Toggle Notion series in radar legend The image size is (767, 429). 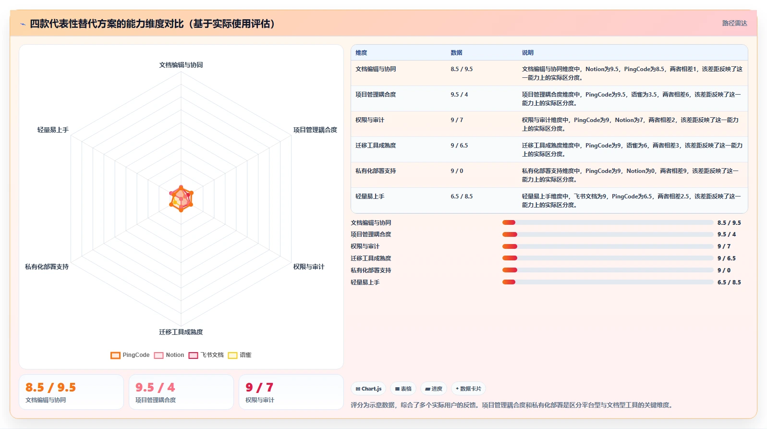(169, 355)
